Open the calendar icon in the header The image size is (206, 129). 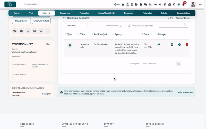[132, 4]
